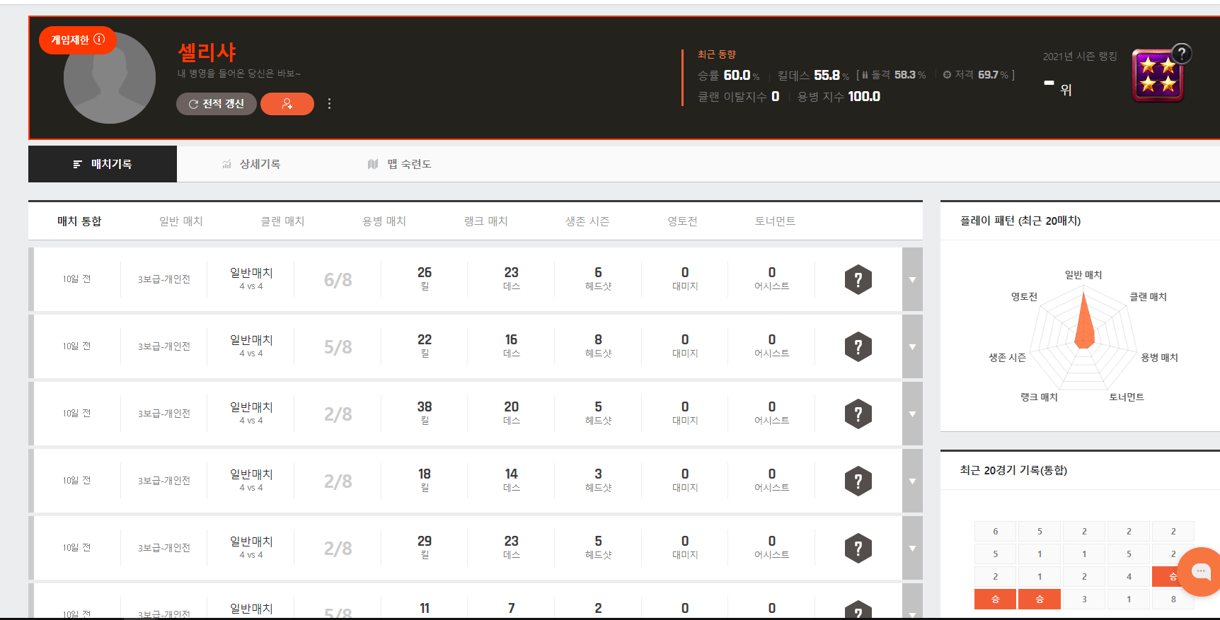Switch to the 맵 숙련도 tab
The image size is (1220, 620).
click(x=400, y=164)
